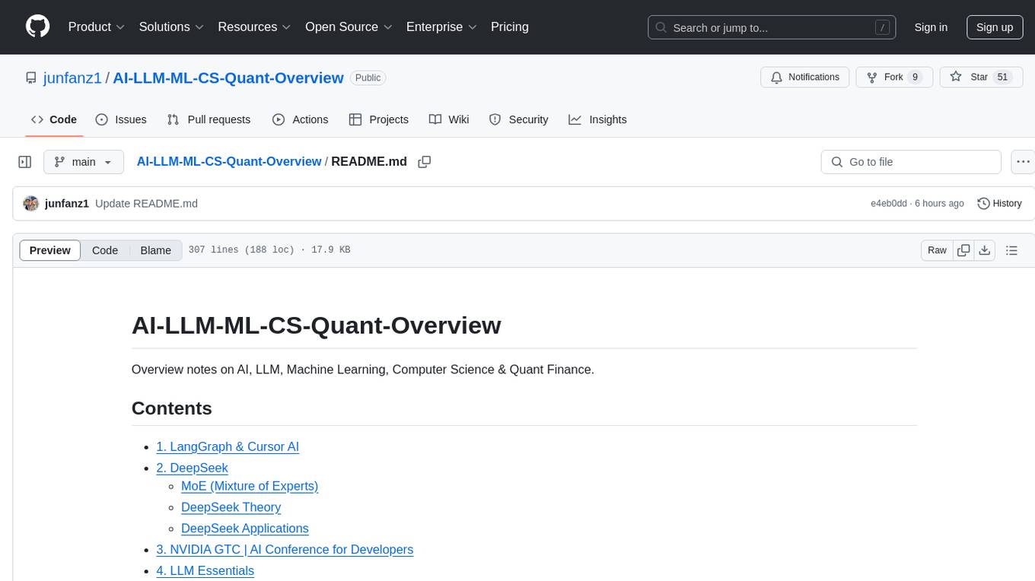Jump to 4. LLM Essentials

pos(205,570)
